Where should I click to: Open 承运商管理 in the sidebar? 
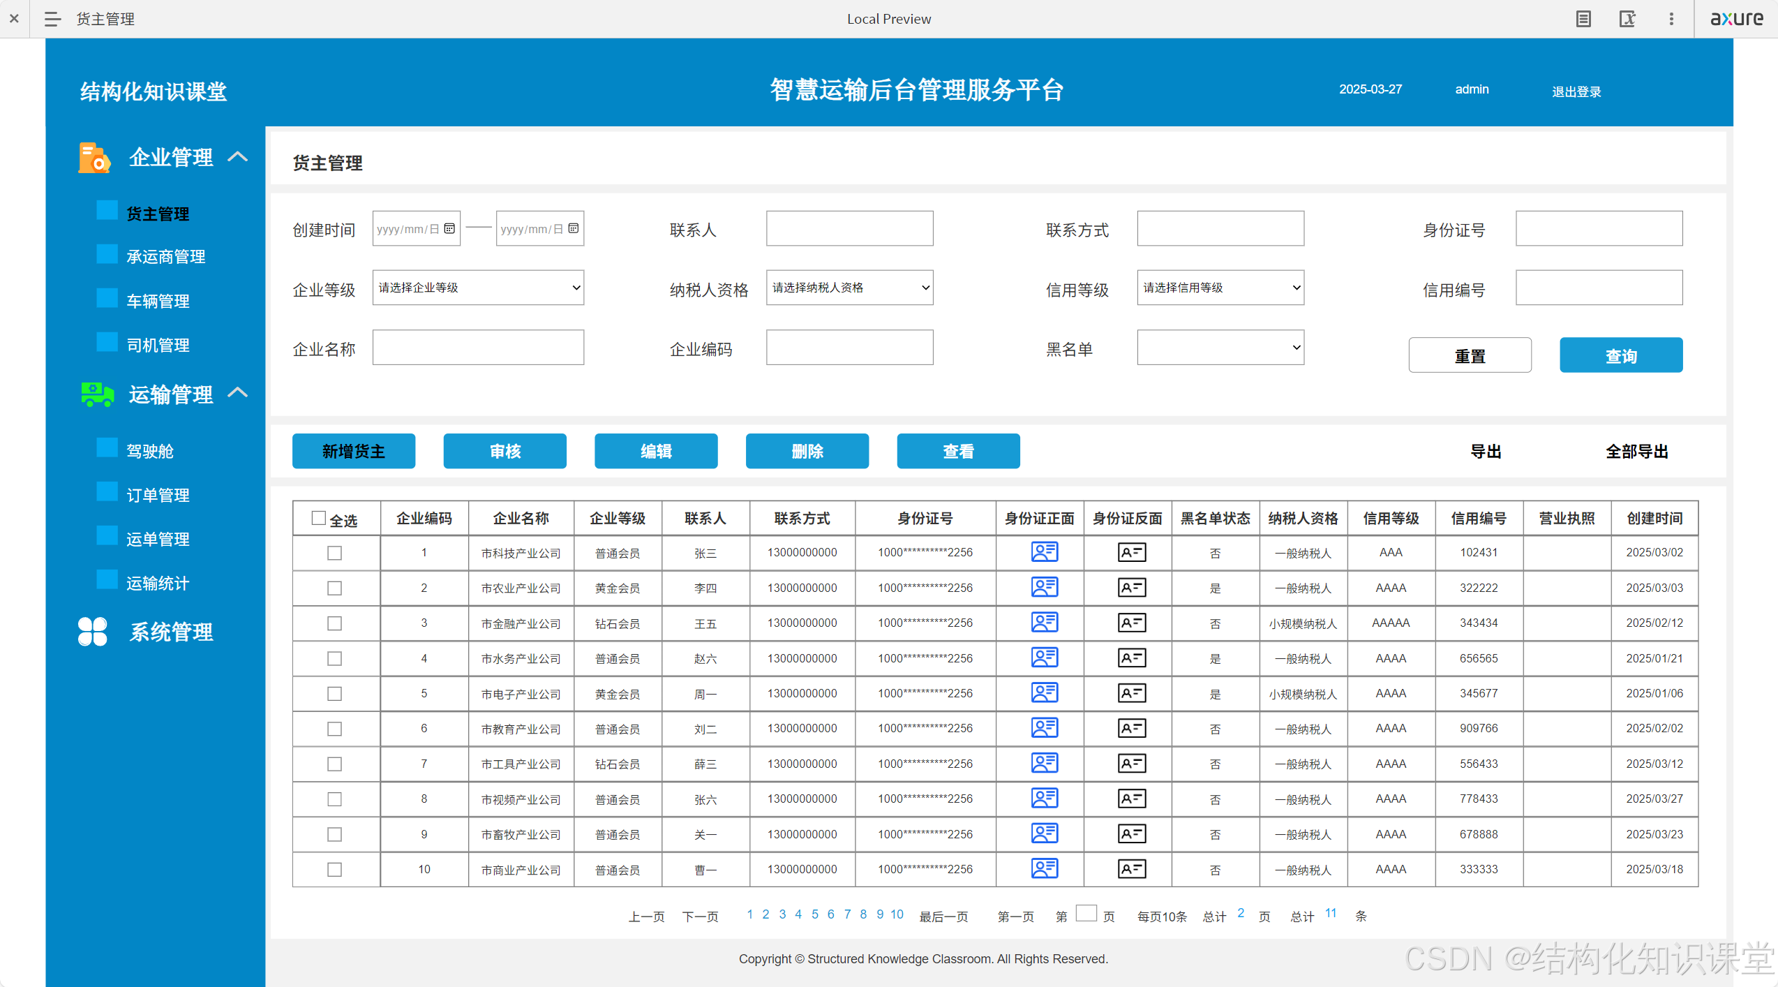(165, 257)
